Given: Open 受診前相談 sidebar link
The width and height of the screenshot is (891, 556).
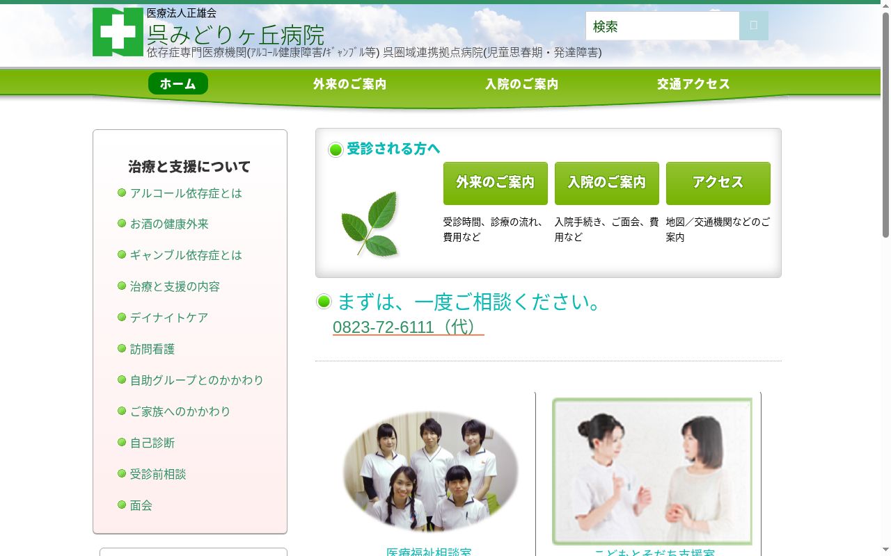Looking at the screenshot, I should [158, 474].
